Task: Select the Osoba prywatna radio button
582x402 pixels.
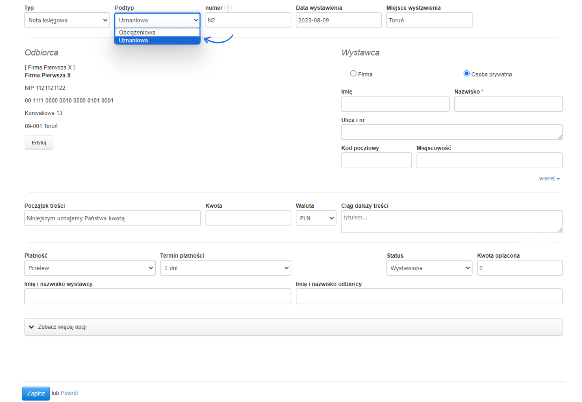Action: pyautogui.click(x=466, y=74)
